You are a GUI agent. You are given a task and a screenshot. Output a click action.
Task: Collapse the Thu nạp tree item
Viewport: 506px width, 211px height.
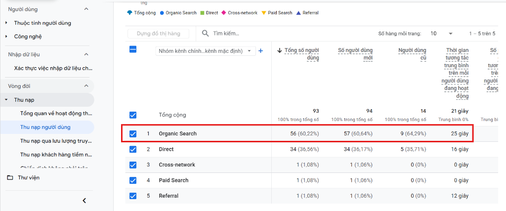pos(6,100)
